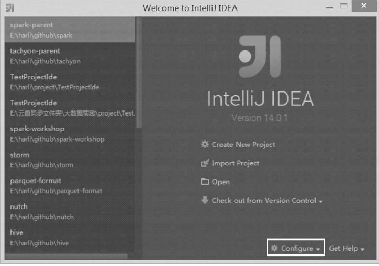Click the recent projects horizontal scrollbar

click(66, 256)
